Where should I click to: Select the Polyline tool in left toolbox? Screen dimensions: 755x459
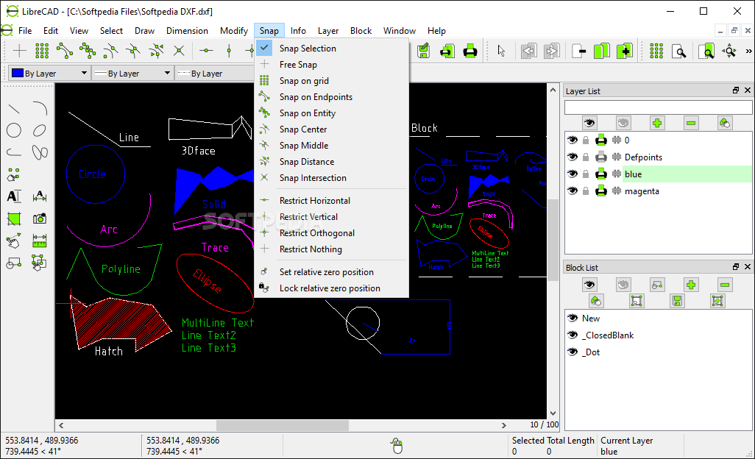point(14,152)
